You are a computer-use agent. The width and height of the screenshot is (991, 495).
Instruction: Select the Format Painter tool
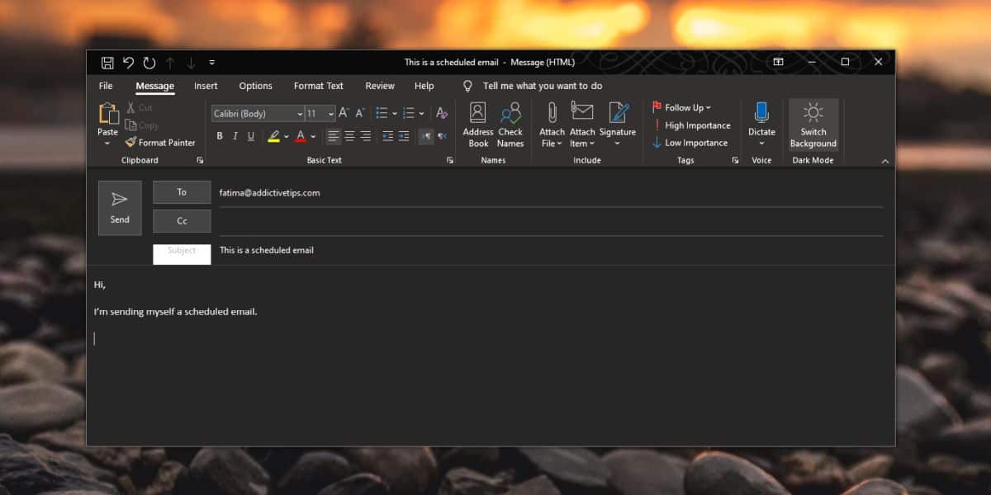161,143
